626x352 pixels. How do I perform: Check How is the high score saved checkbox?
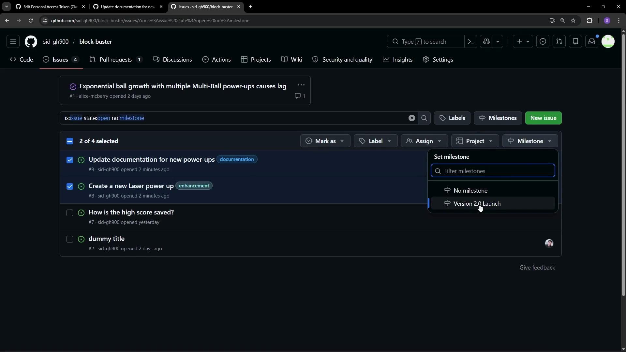tap(70, 213)
